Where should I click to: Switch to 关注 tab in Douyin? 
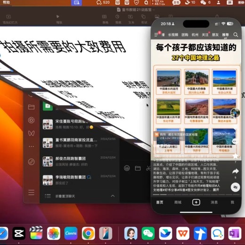(x=205, y=35)
